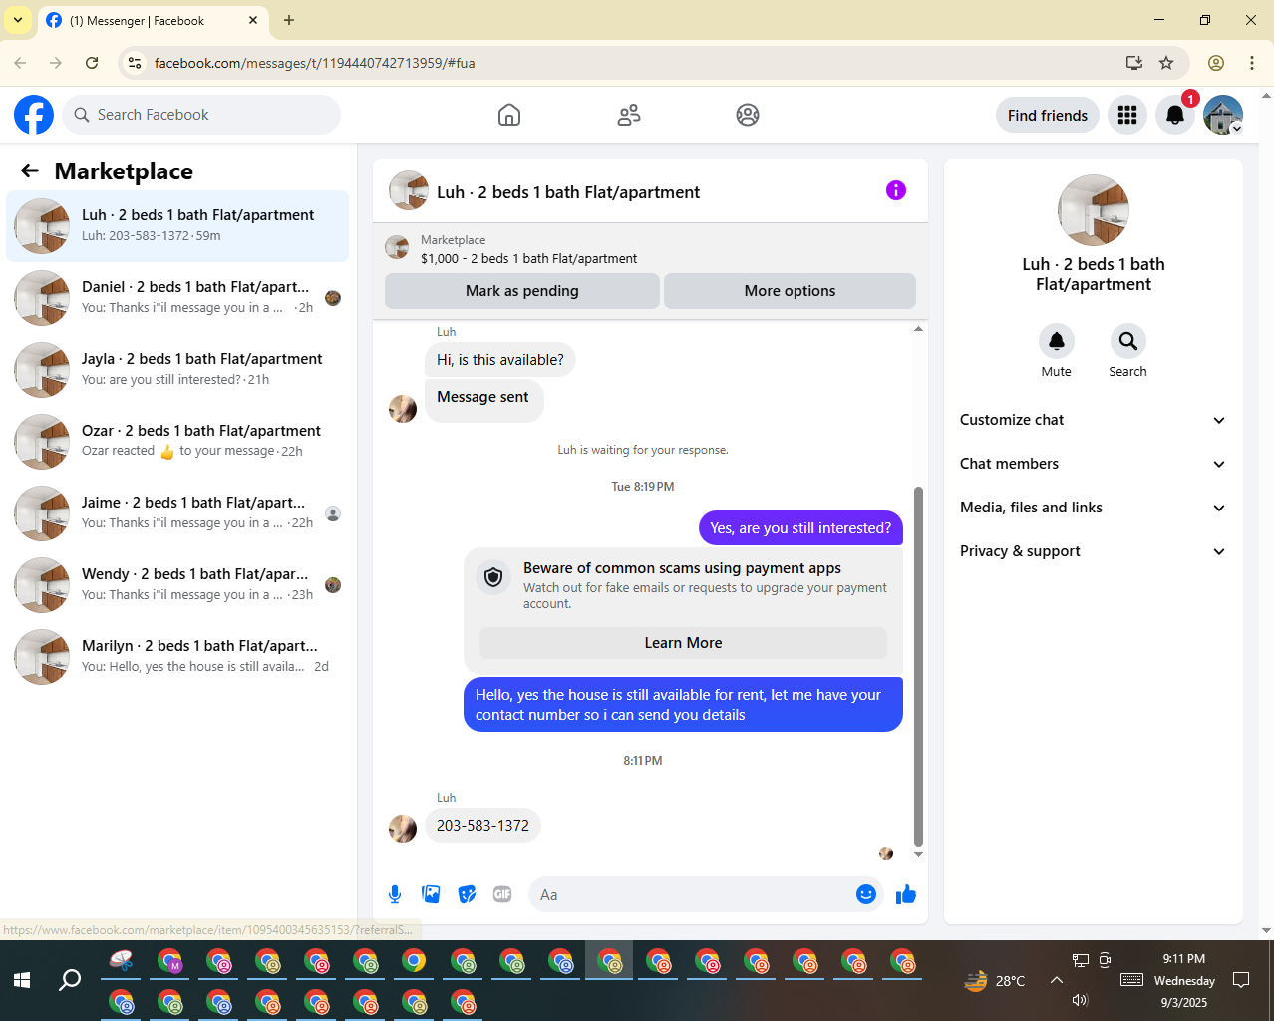Screen dimensions: 1274x1021
Task: View site information icon in address bar
Action: click(x=135, y=63)
